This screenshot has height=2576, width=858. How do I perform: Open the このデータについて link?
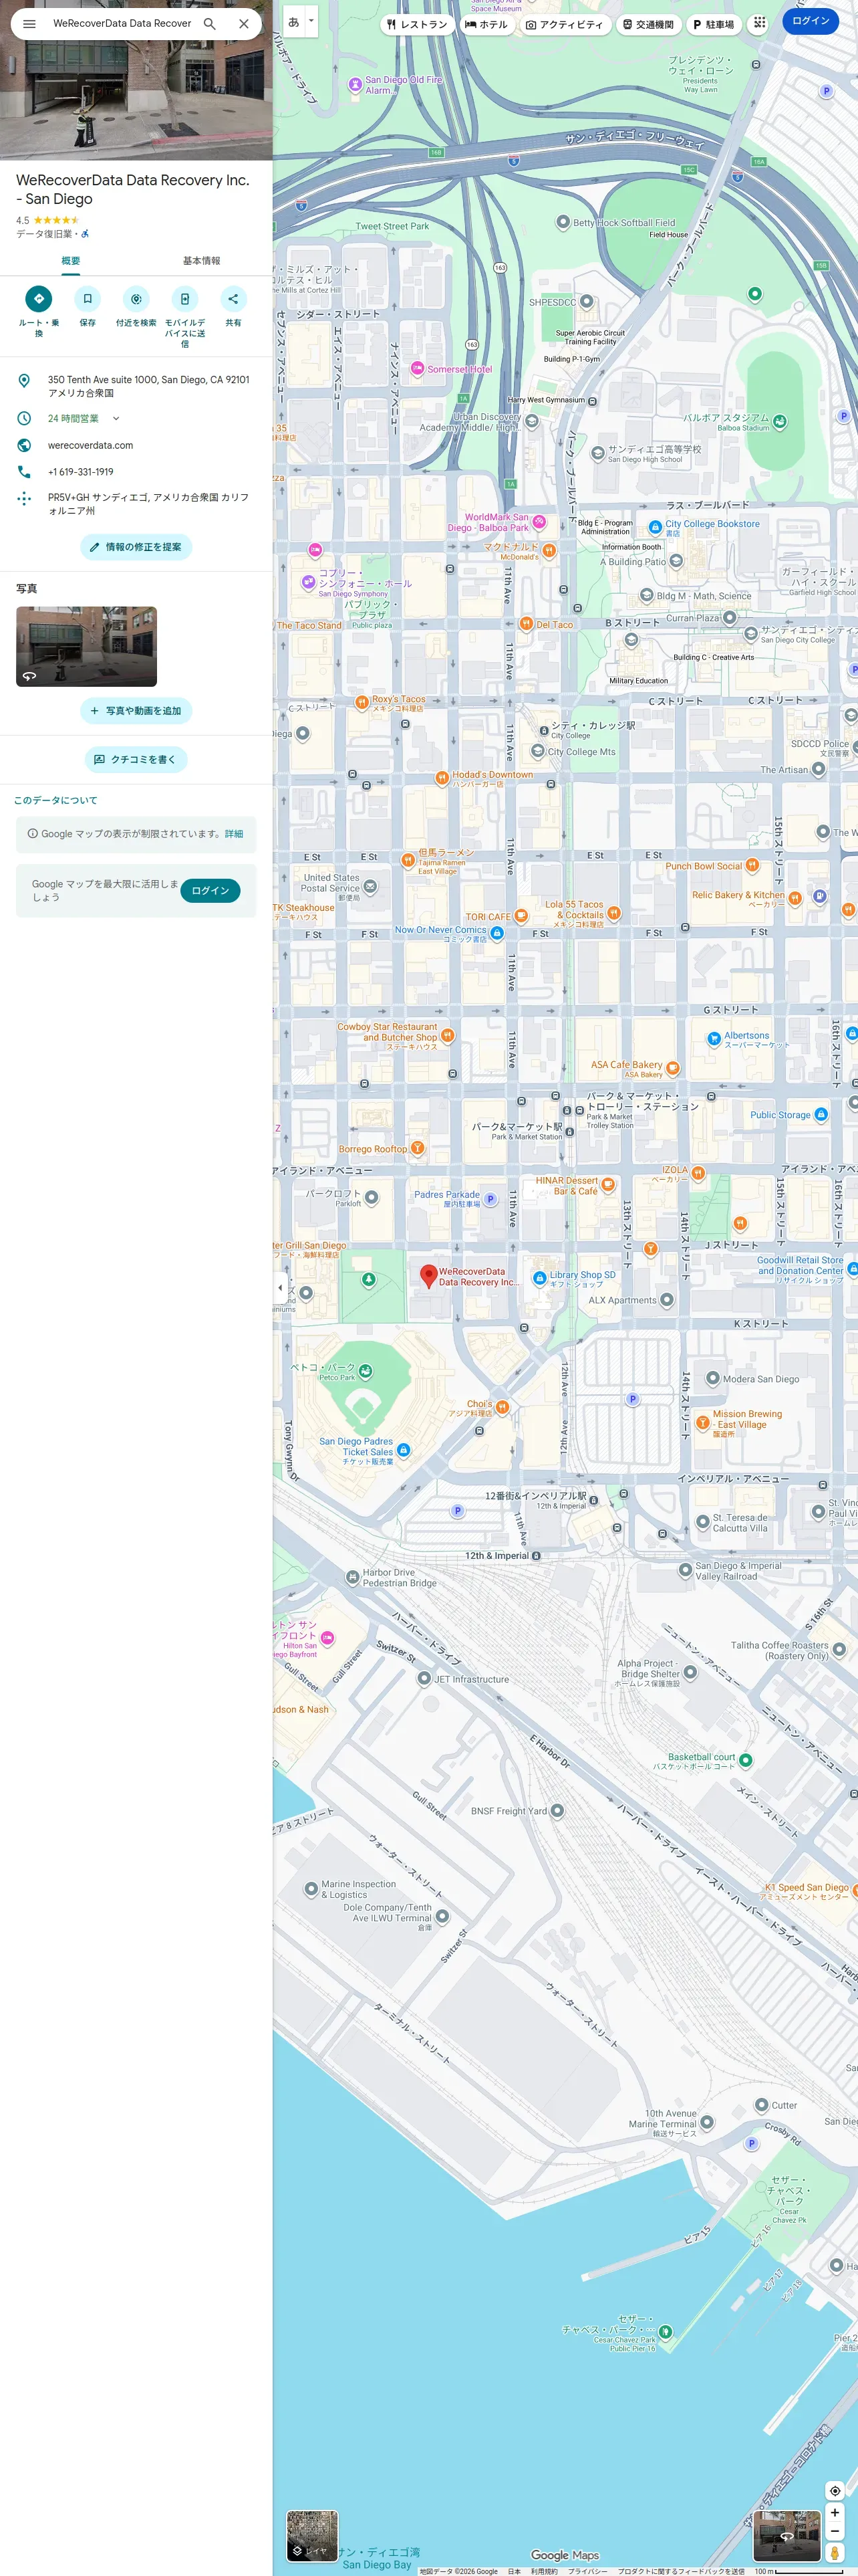56,800
